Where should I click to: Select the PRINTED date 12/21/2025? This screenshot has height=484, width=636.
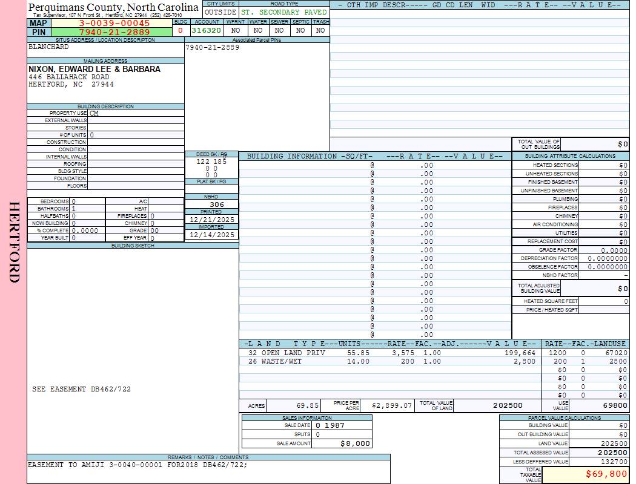coord(211,220)
